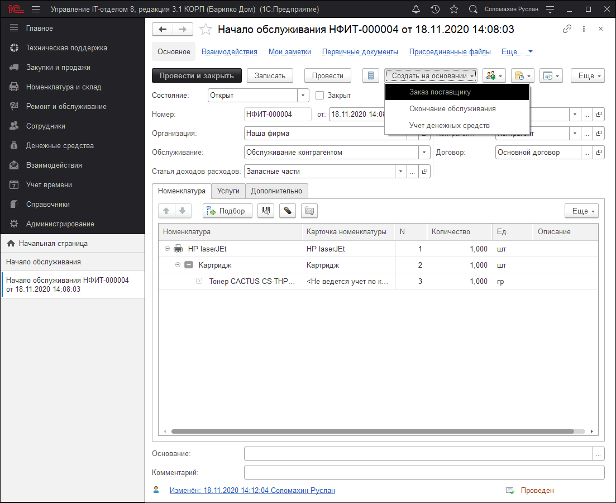Click the barcode scanner icon in Номенклатура toolbar
Image resolution: width=616 pixels, height=503 pixels.
(x=266, y=211)
